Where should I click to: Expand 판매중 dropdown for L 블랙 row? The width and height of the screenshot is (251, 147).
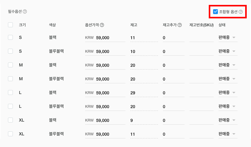coord(228,93)
